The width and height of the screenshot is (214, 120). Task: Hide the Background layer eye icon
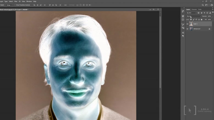pyautogui.click(x=187, y=29)
